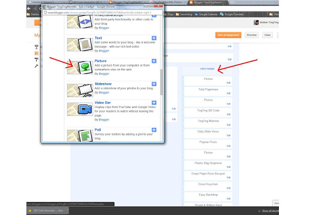Click the HTML/JavaScript gadget thumbnail

pyautogui.click(x=80, y=22)
